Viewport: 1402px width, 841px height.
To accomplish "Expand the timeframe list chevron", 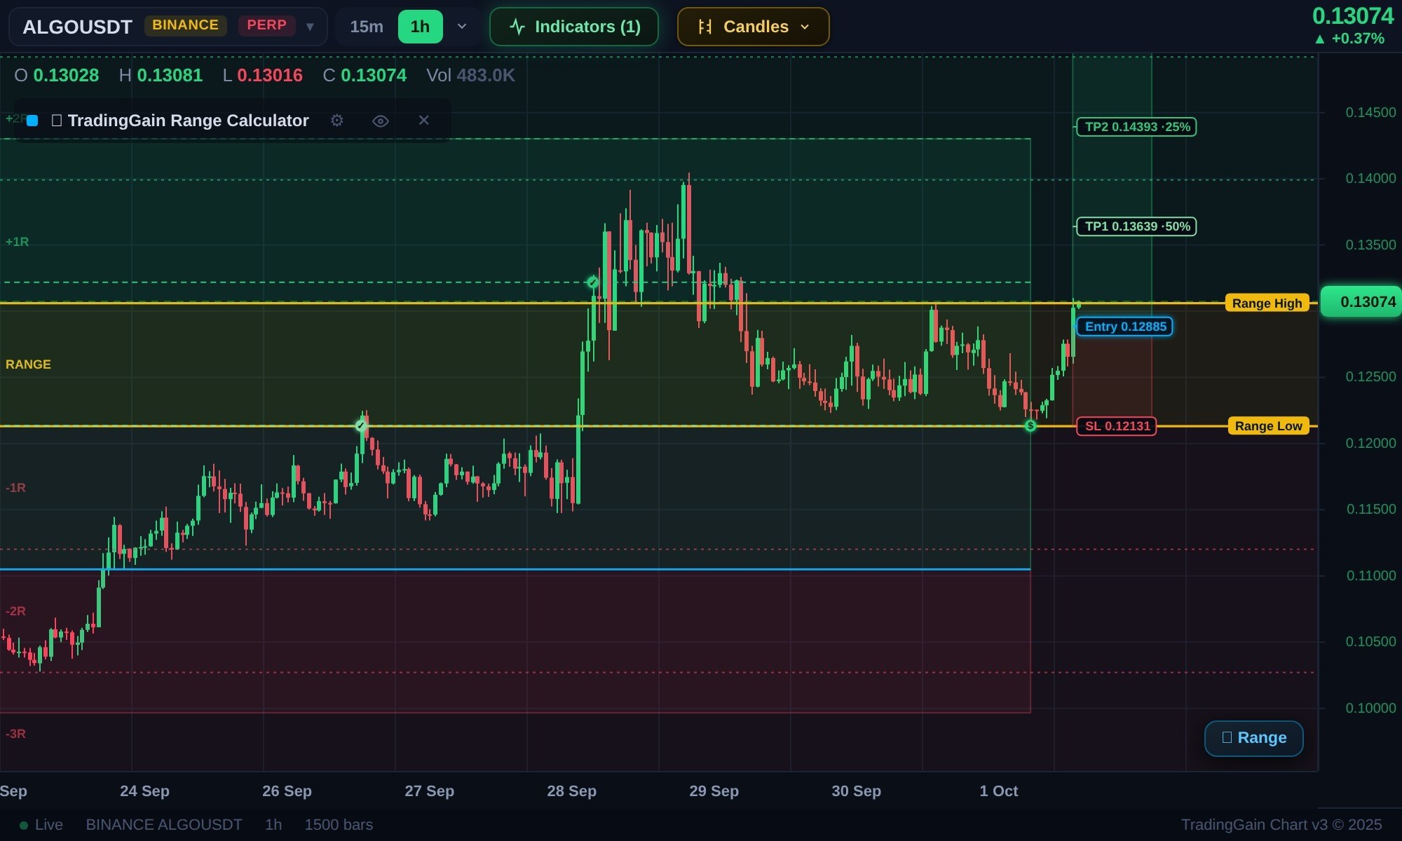I will click(462, 27).
